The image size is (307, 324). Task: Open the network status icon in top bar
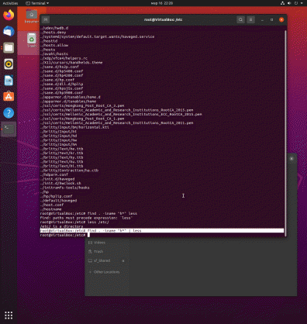pos(282,3)
